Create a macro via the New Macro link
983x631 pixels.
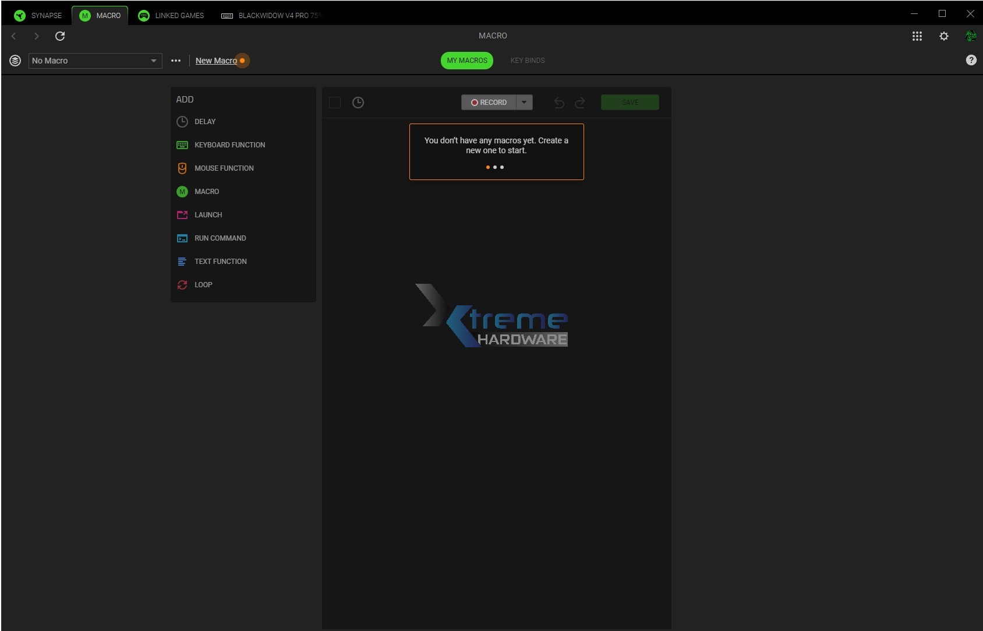(x=217, y=61)
